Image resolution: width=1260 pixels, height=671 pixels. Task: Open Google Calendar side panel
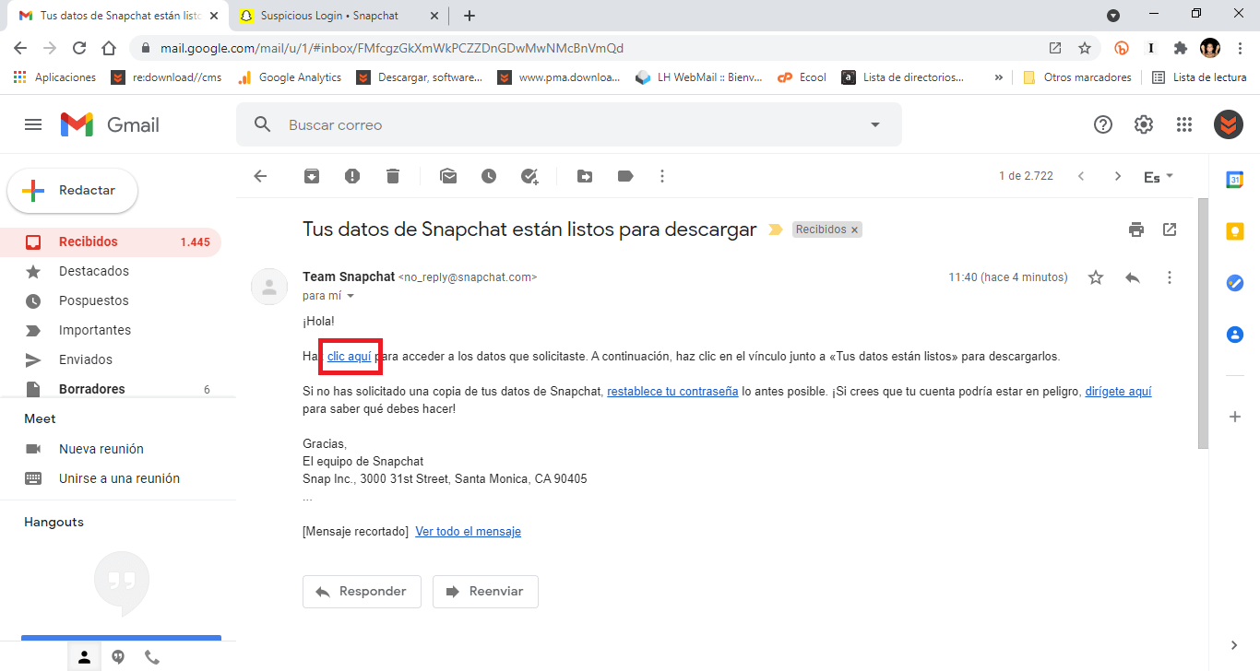pos(1234,180)
